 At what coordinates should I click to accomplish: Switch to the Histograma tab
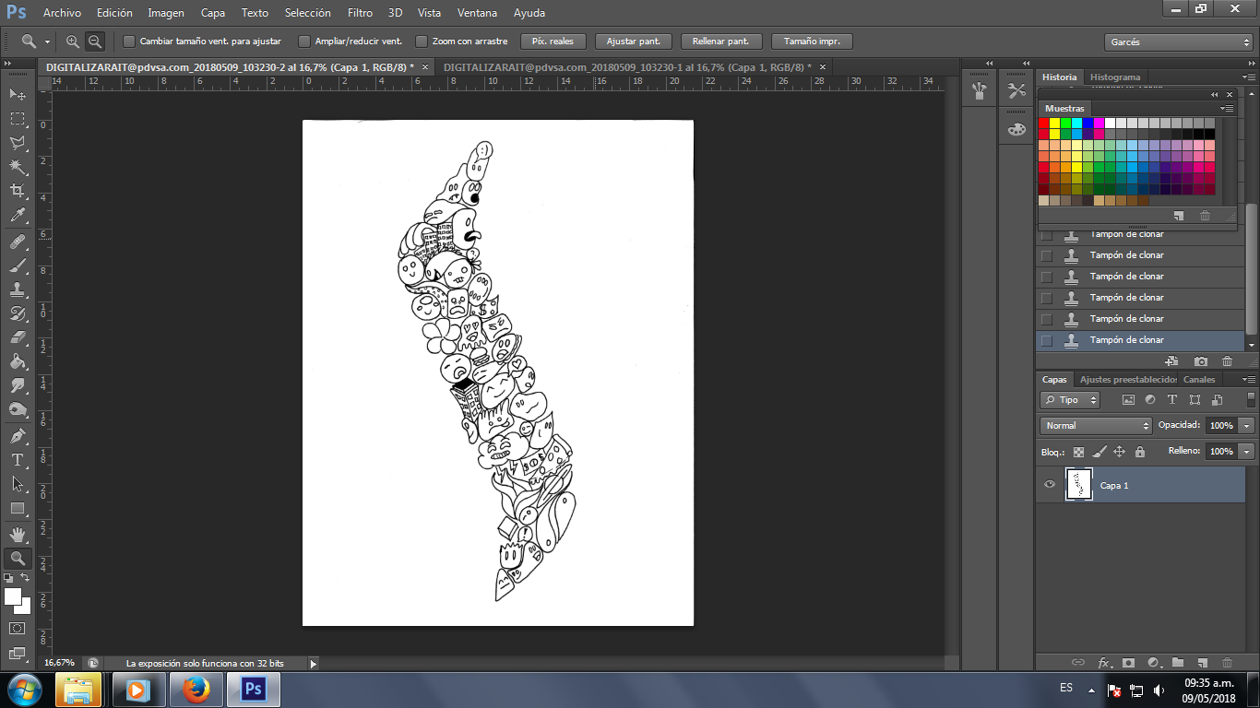click(x=1115, y=77)
